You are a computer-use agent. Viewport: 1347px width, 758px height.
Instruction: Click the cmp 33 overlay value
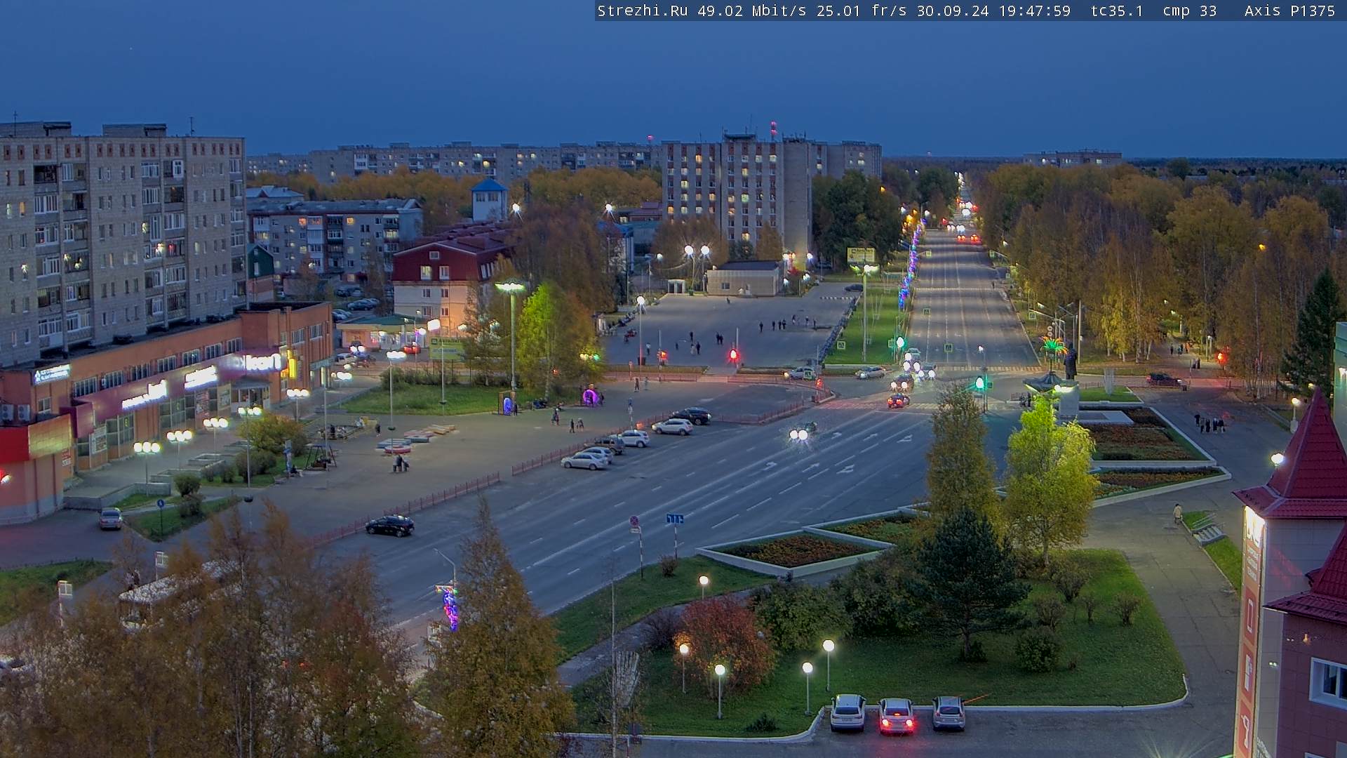(x=1190, y=11)
